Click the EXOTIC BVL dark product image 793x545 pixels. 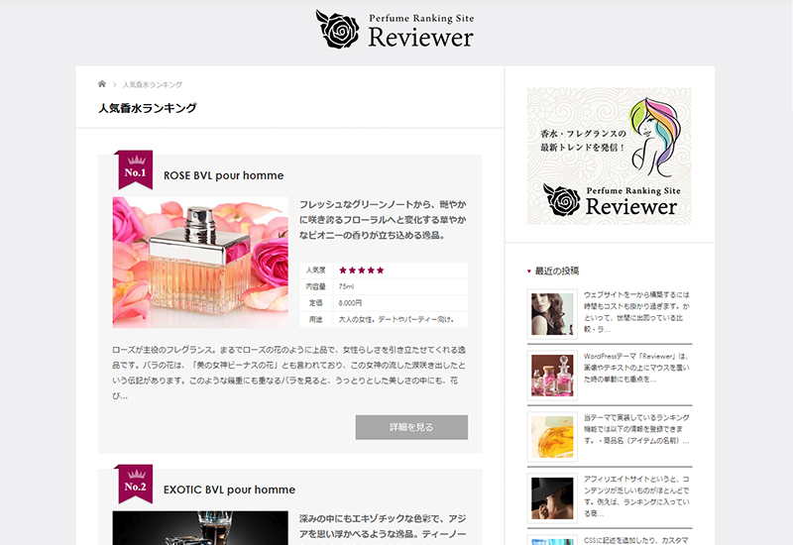[x=200, y=528]
